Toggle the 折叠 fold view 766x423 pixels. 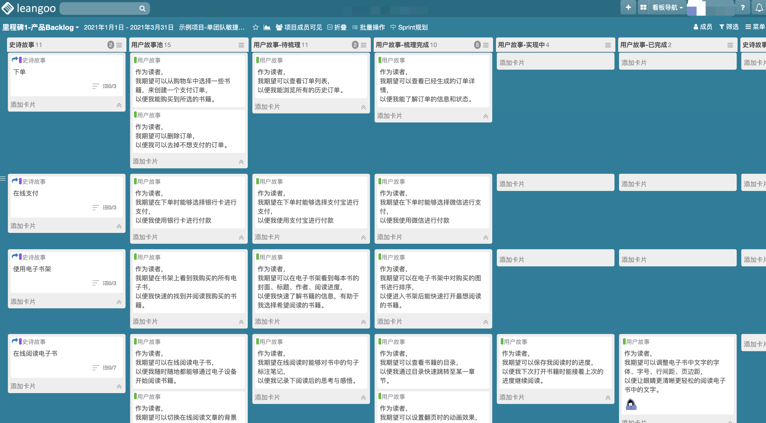tap(337, 27)
